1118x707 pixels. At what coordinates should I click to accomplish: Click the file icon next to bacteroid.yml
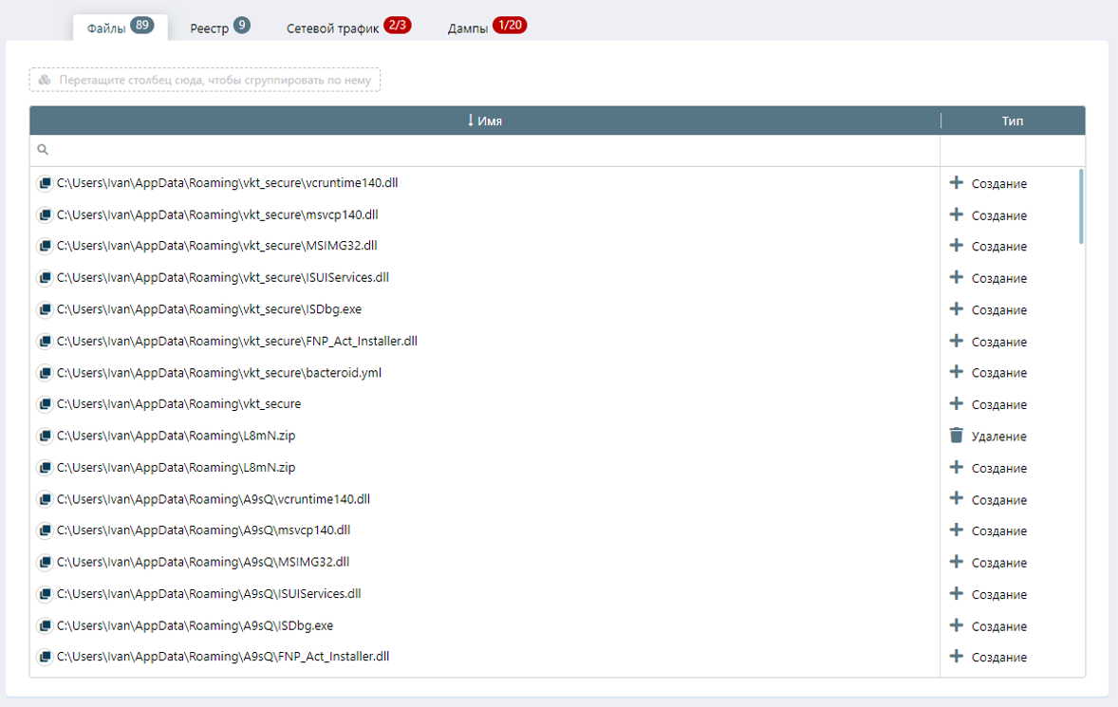point(44,373)
